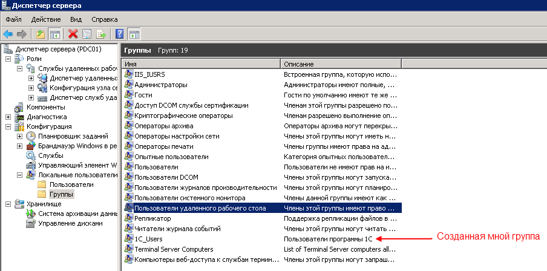Toggle the action pane button
547x271 pixels.
[134, 34]
